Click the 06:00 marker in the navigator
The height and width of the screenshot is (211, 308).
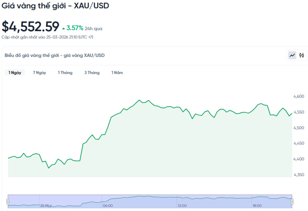tap(107, 206)
